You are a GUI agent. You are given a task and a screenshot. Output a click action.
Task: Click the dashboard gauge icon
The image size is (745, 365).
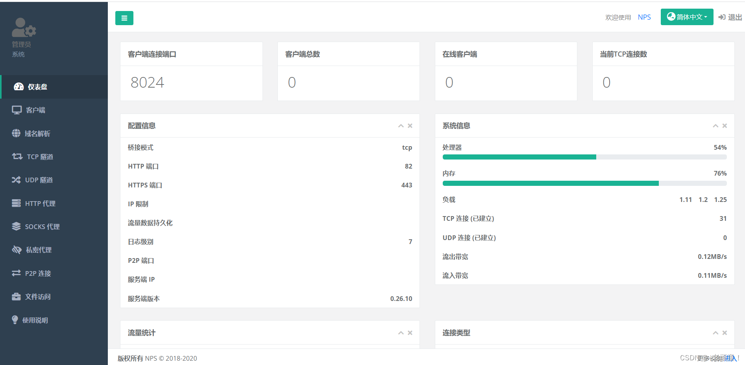pyautogui.click(x=18, y=87)
